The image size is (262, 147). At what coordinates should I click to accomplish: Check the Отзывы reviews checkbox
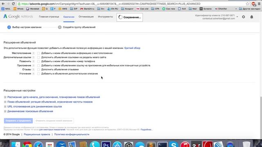38,69
